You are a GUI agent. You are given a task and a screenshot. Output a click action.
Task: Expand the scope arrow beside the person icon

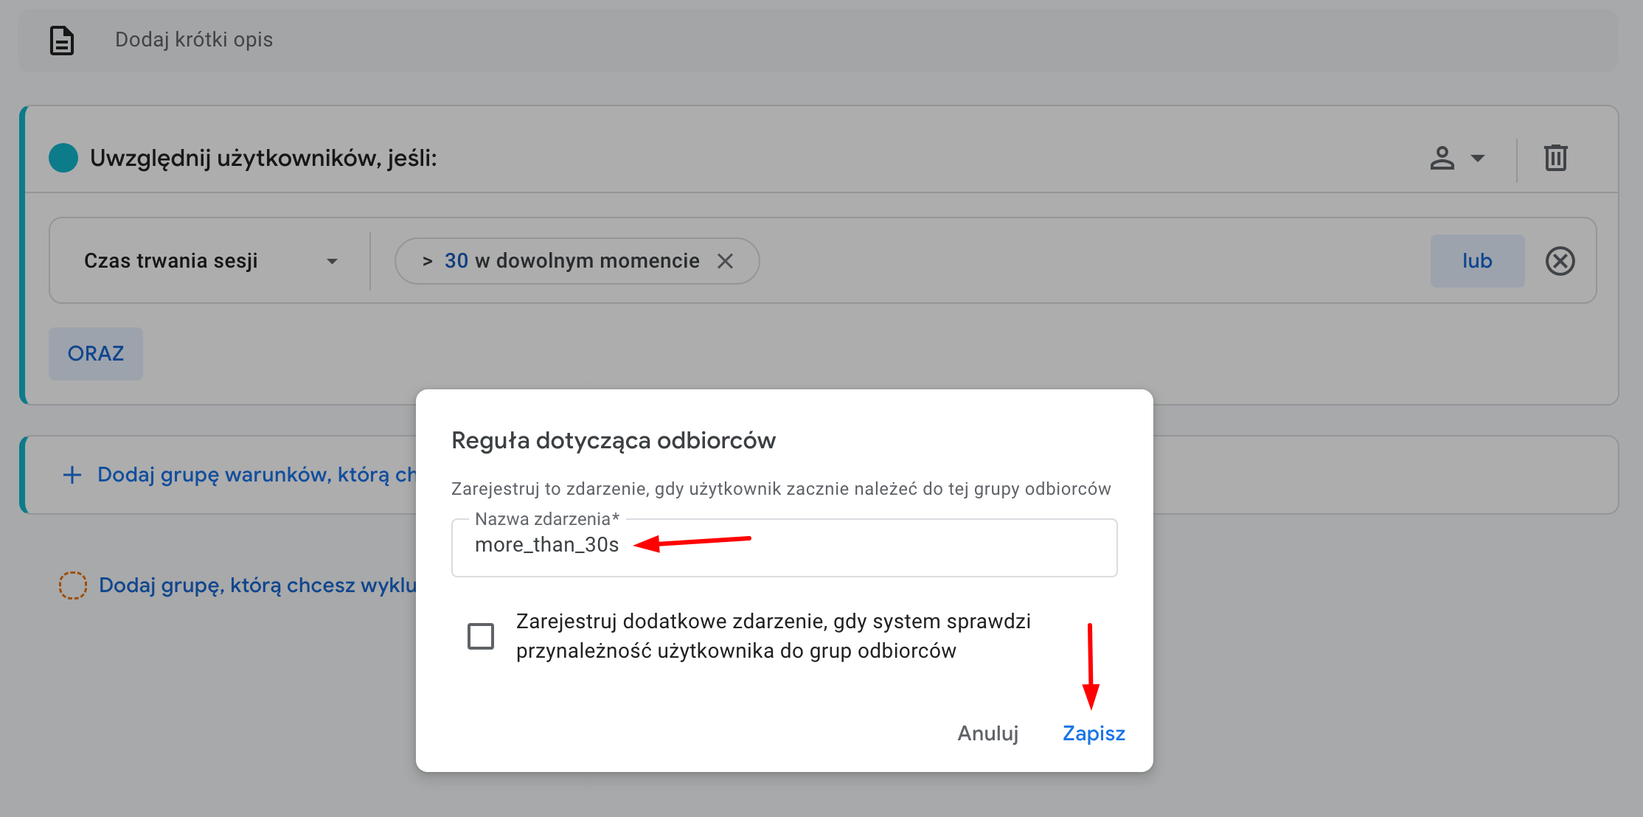[x=1478, y=158]
